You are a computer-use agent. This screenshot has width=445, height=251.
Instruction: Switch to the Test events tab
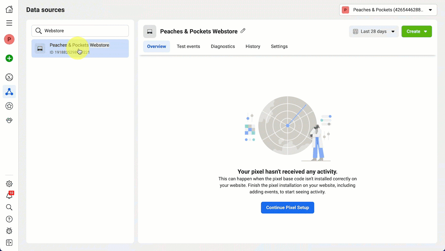click(x=188, y=46)
